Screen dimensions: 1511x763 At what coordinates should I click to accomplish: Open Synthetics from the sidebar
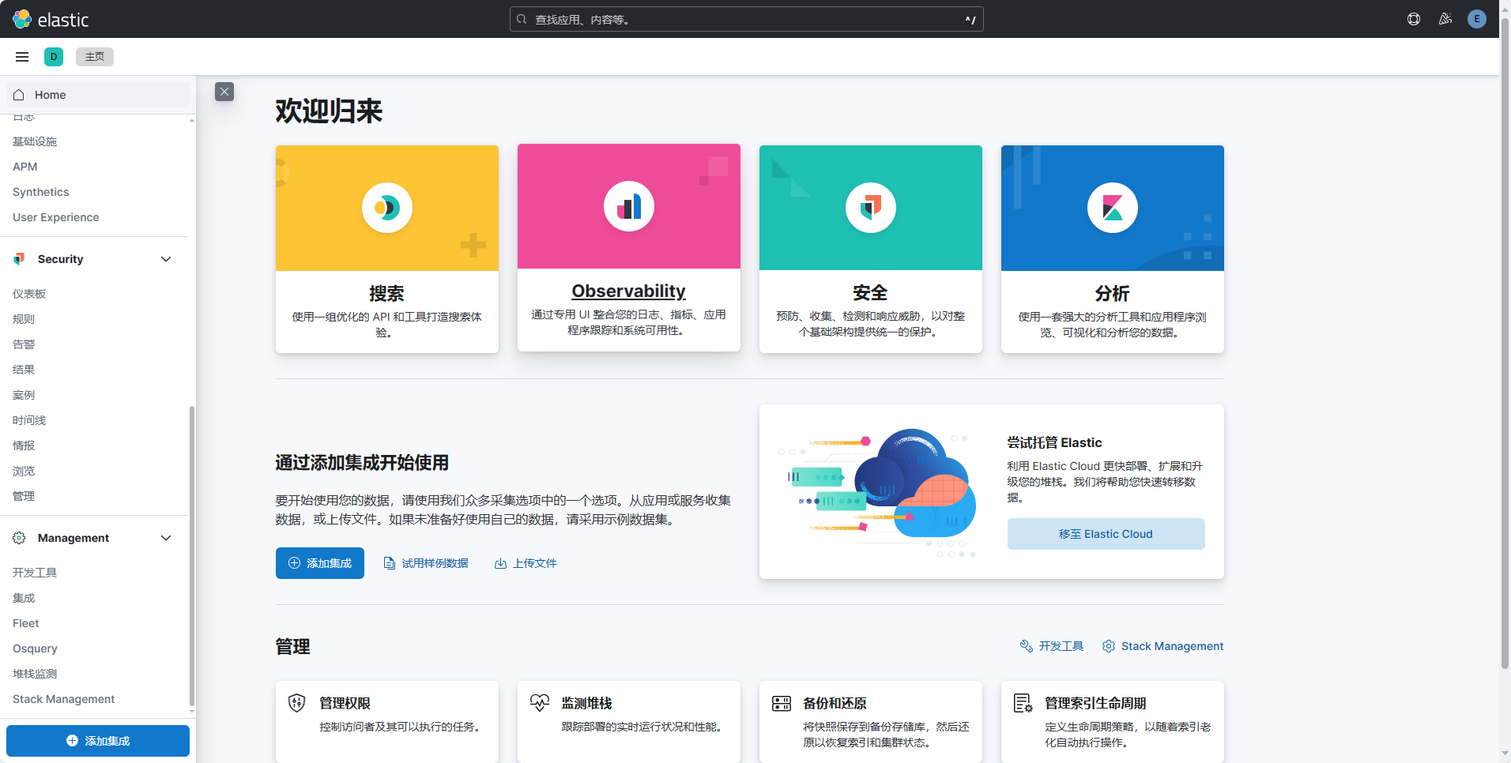[41, 192]
